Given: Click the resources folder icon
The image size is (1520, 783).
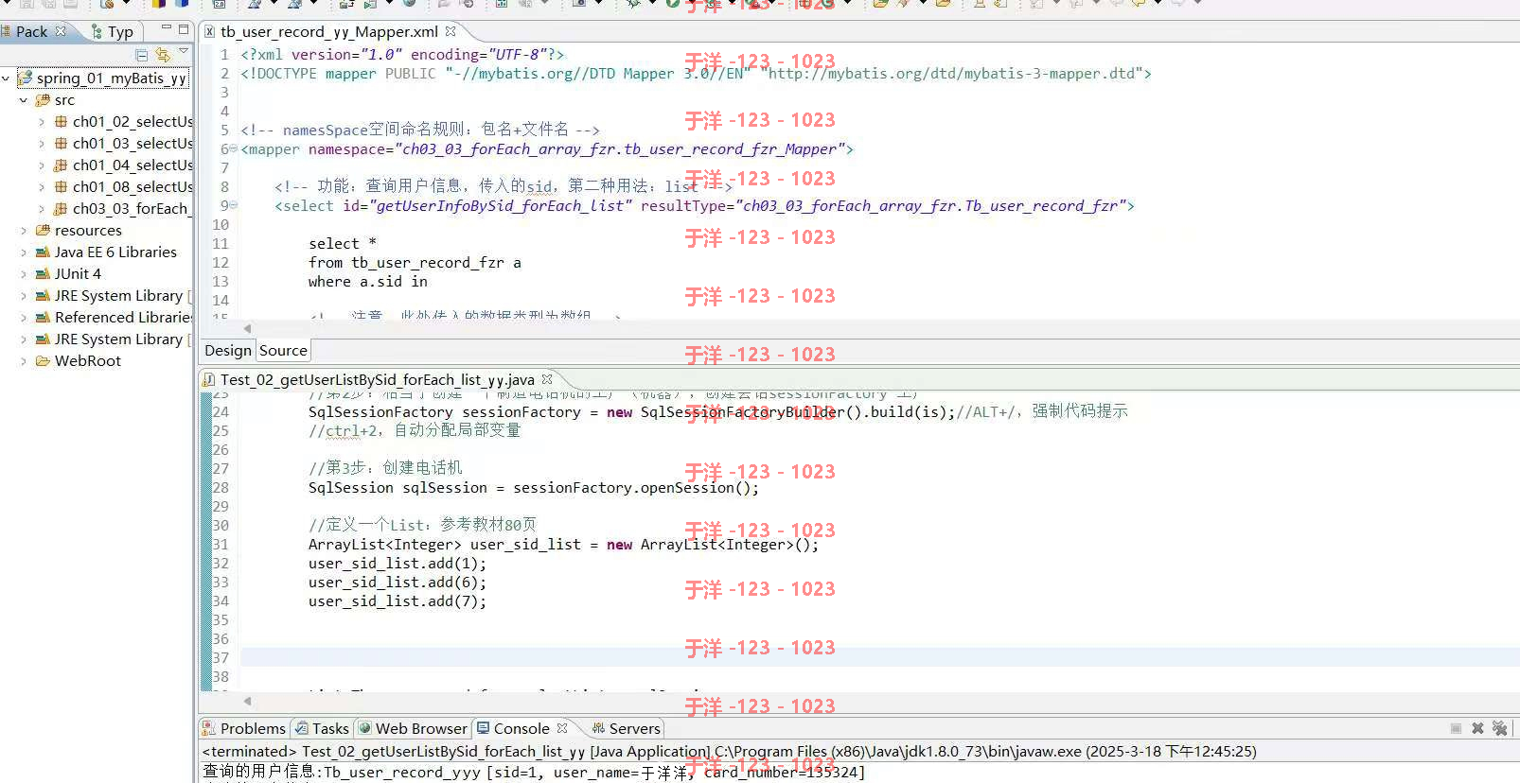Looking at the screenshot, I should [x=43, y=231].
